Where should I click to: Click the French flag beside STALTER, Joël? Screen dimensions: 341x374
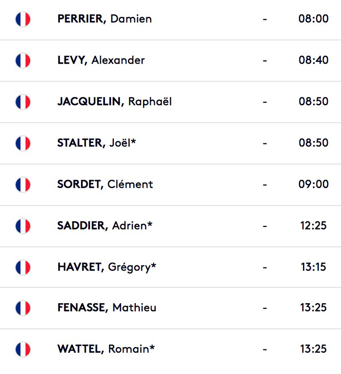23,143
